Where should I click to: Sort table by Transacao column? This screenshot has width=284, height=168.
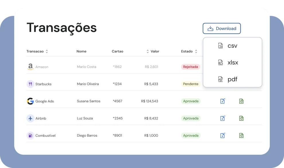point(47,51)
